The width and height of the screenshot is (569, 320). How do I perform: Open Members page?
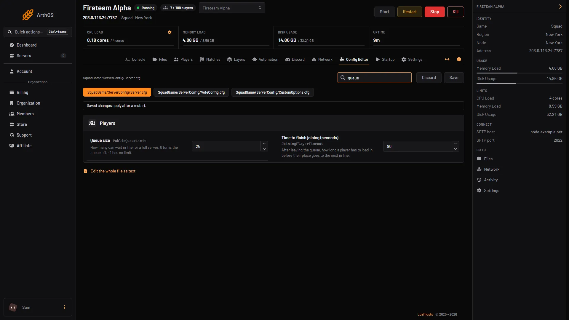(38, 114)
